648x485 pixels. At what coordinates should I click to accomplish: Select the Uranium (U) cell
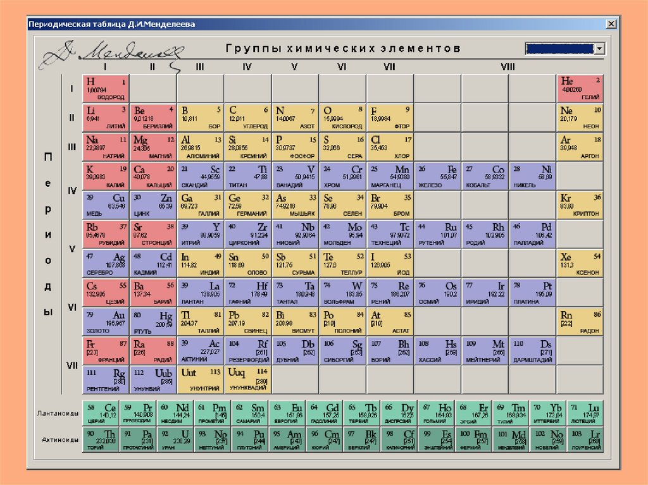tap(175, 439)
